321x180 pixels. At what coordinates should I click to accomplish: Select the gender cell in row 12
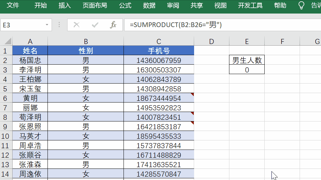86,155
